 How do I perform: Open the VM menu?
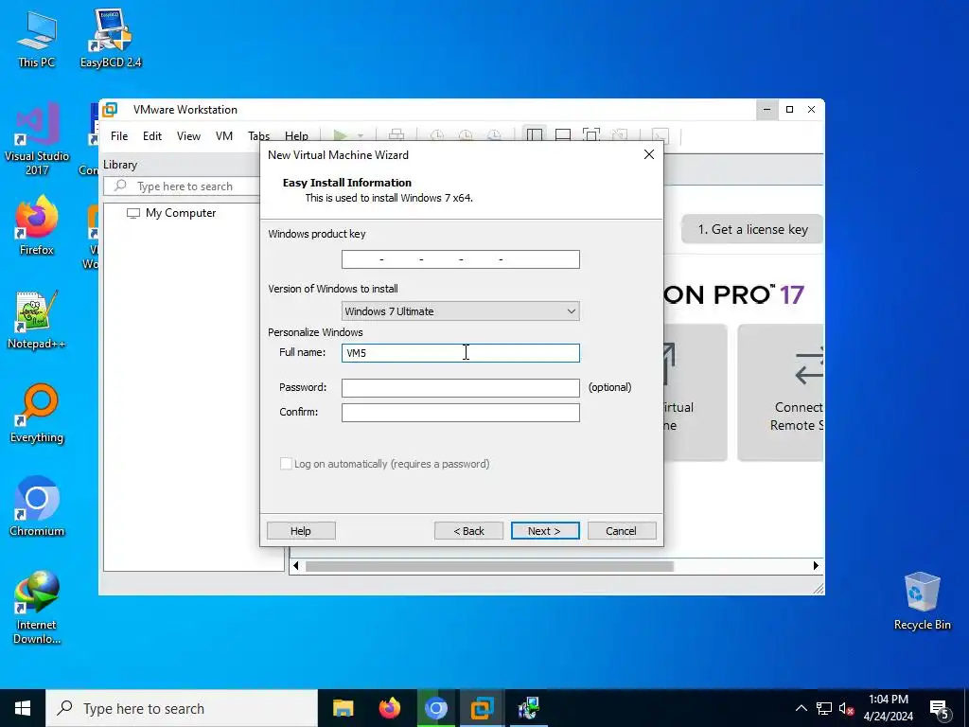click(x=223, y=136)
